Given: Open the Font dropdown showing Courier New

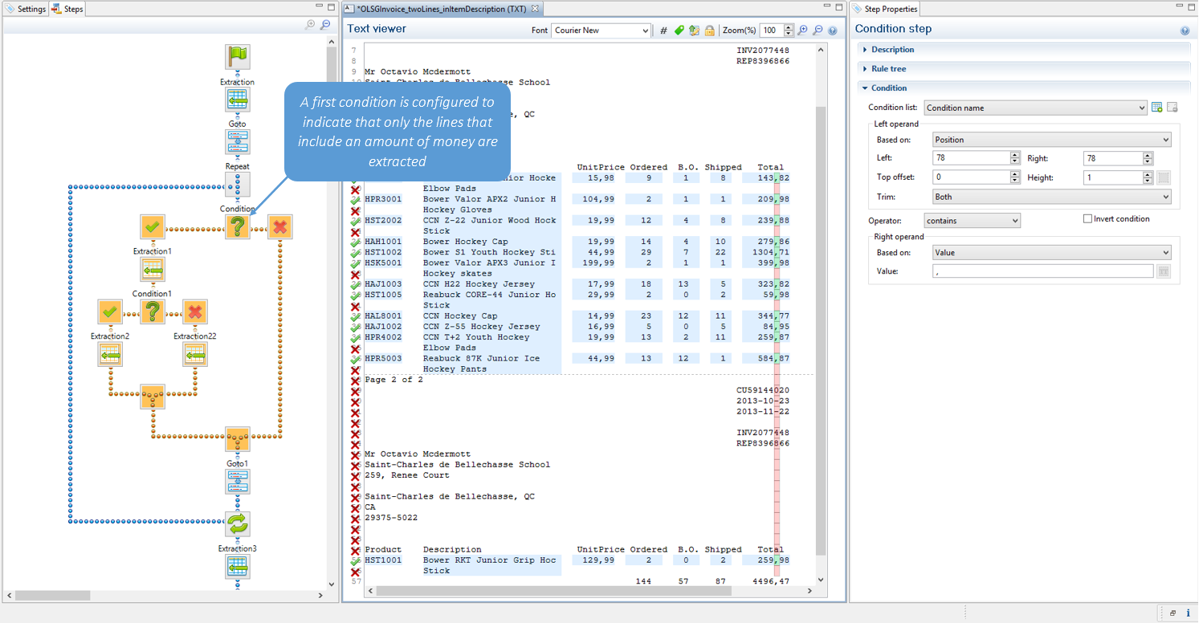Looking at the screenshot, I should tap(601, 31).
